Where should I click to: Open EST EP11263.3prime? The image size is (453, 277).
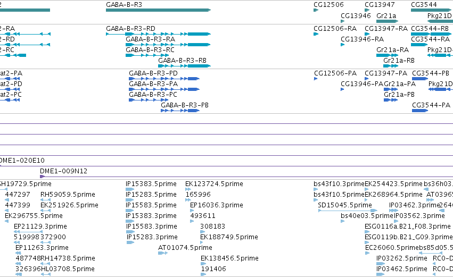42,248
